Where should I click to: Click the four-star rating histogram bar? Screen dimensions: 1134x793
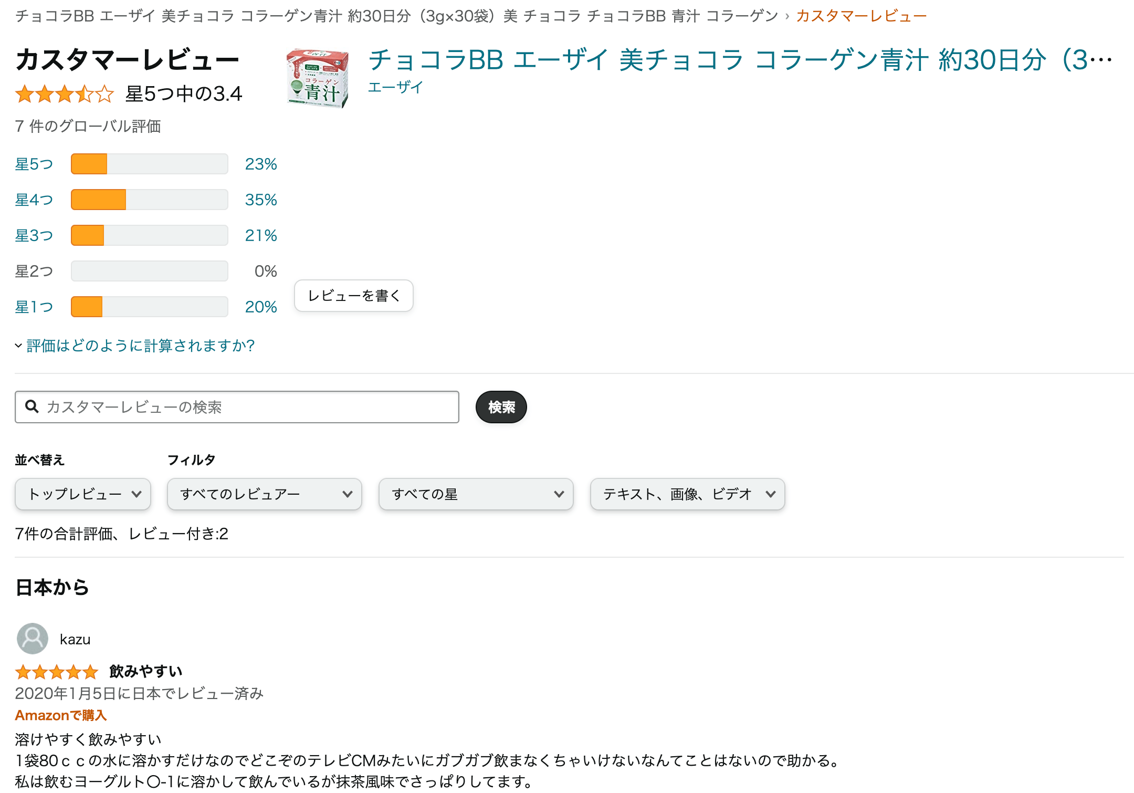(150, 200)
